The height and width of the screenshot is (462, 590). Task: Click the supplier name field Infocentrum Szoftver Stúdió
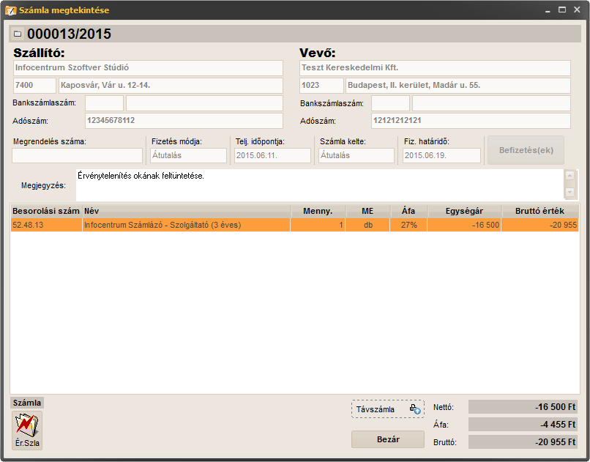(148, 68)
